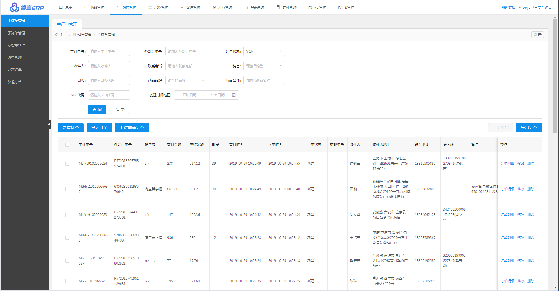Click the 联系电话 input field

[186, 66]
